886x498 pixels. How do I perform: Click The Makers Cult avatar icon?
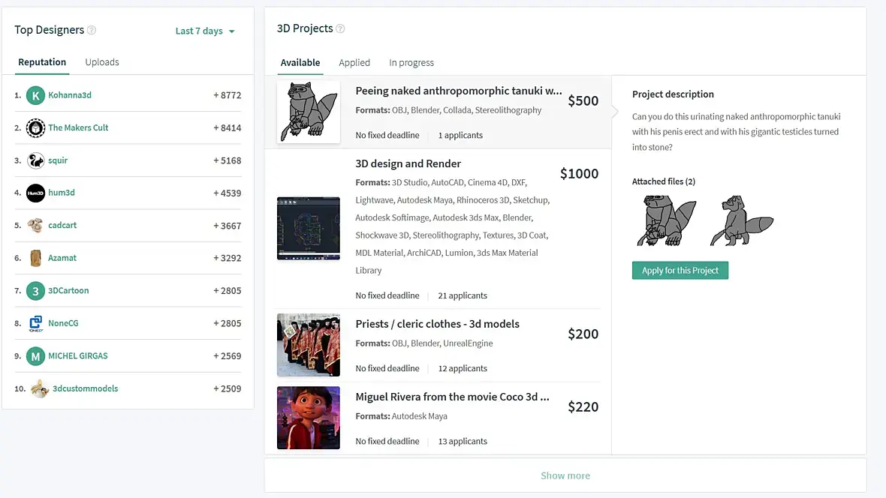tap(35, 127)
